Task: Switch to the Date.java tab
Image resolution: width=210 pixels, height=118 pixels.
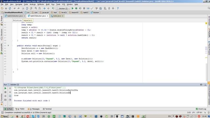Action: click(x=57, y=16)
